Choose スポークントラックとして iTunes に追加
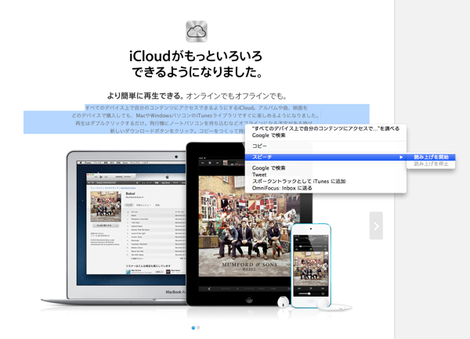Screen dimensions: 470x339 point(326,181)
